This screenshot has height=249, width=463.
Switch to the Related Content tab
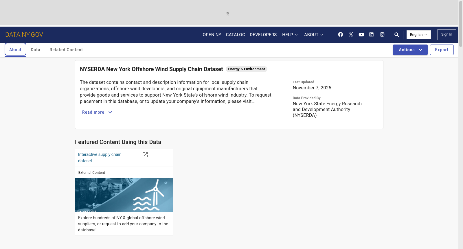pyautogui.click(x=66, y=50)
